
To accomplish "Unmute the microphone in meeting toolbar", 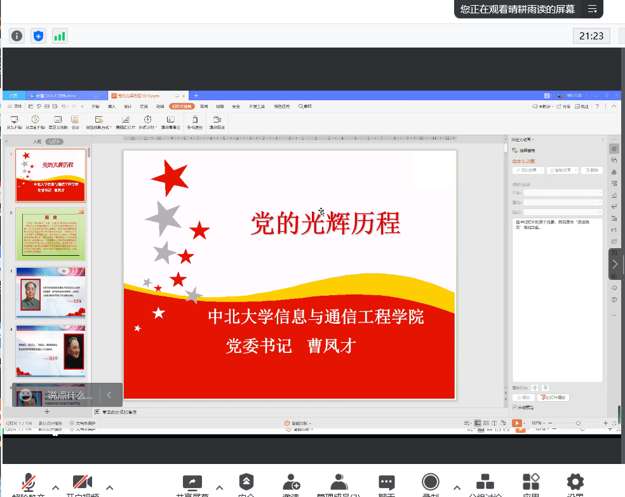I will tap(28, 484).
